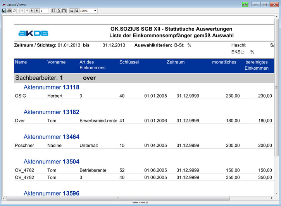Click the horizontal scrollbar right arrow
The width and height of the screenshot is (281, 206).
[x=272, y=198]
